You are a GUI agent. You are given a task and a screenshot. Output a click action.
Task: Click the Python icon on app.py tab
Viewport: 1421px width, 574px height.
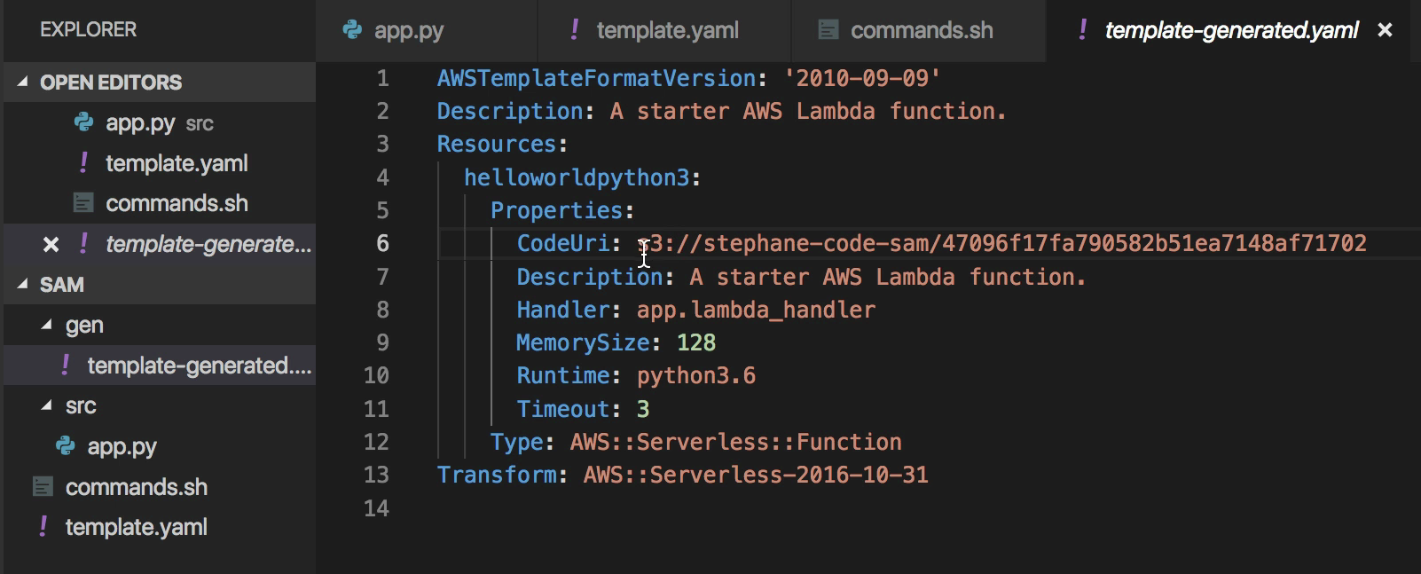pyautogui.click(x=352, y=30)
